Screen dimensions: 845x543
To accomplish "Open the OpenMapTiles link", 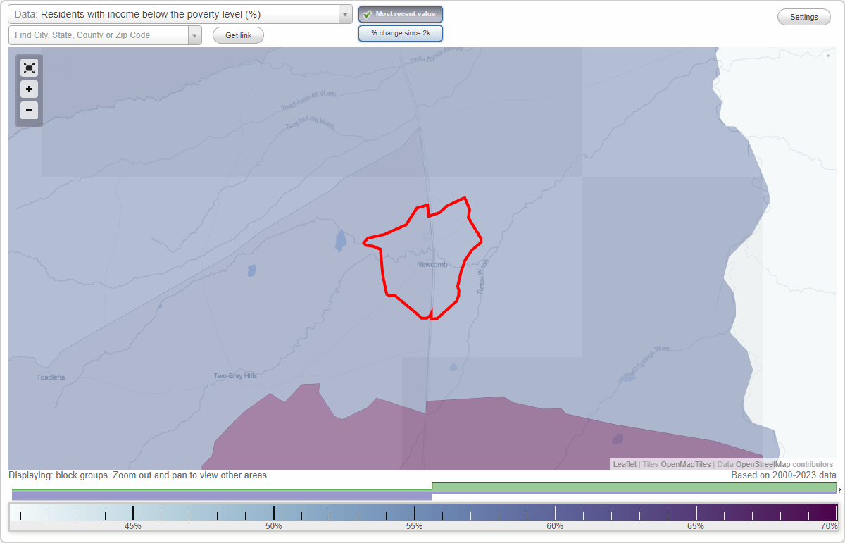I will point(685,464).
